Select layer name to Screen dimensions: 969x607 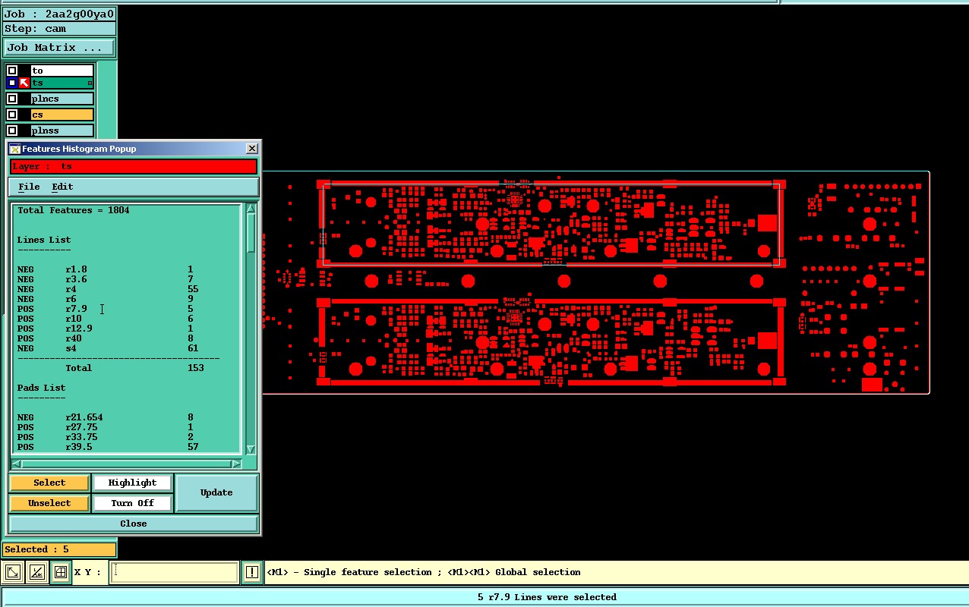[x=62, y=71]
